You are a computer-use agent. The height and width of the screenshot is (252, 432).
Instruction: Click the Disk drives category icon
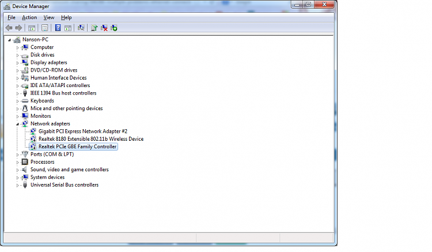click(25, 55)
